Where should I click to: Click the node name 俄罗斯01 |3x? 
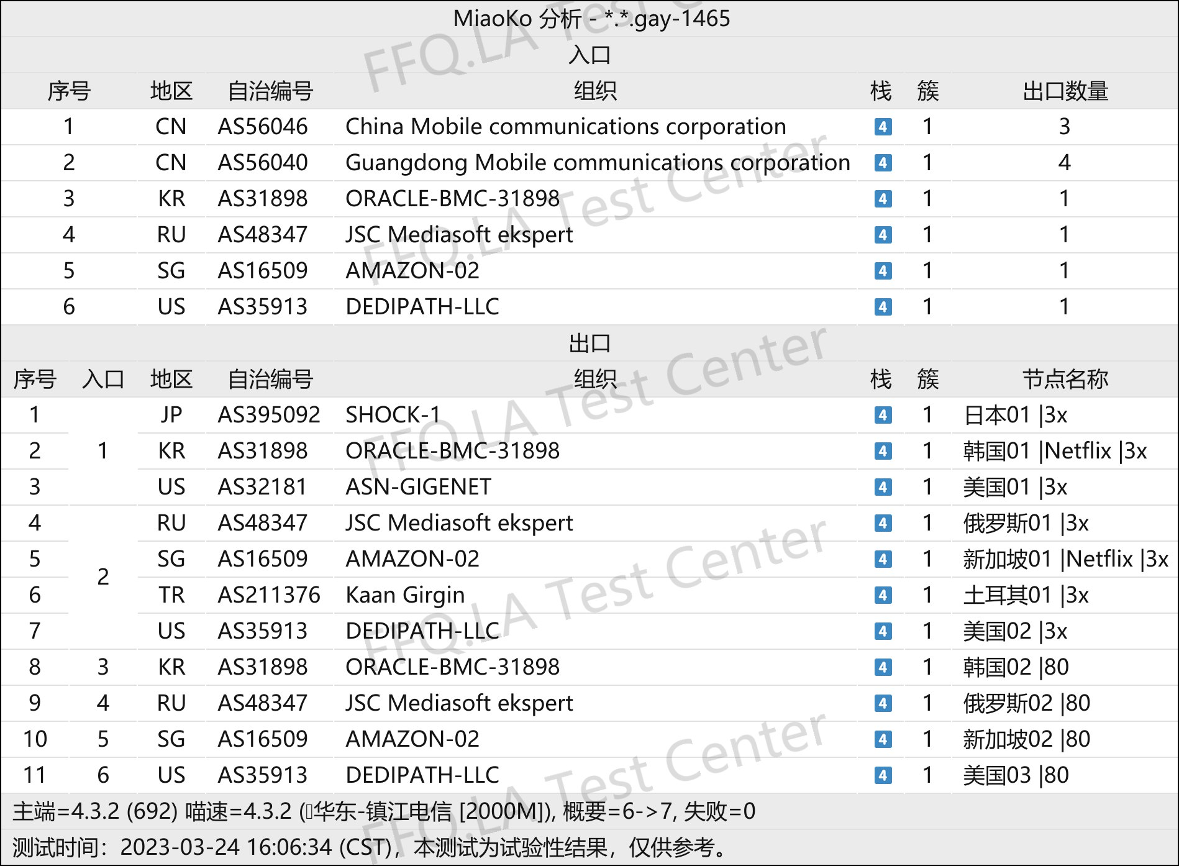(1026, 523)
